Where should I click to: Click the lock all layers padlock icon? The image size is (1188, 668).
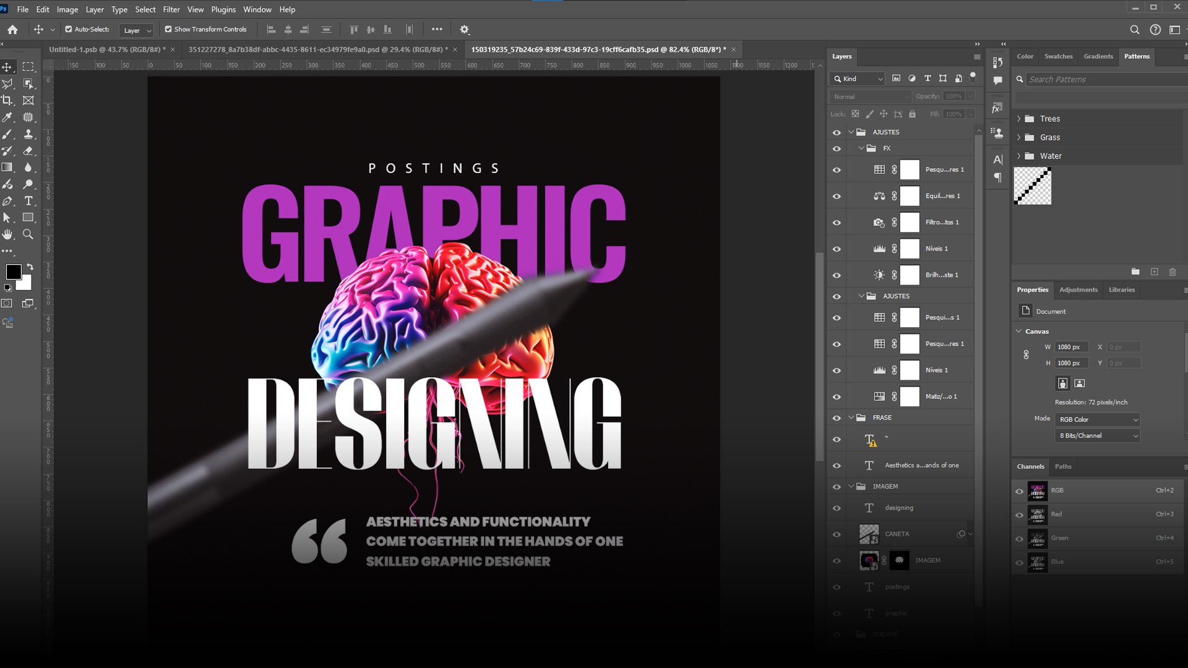pos(912,114)
